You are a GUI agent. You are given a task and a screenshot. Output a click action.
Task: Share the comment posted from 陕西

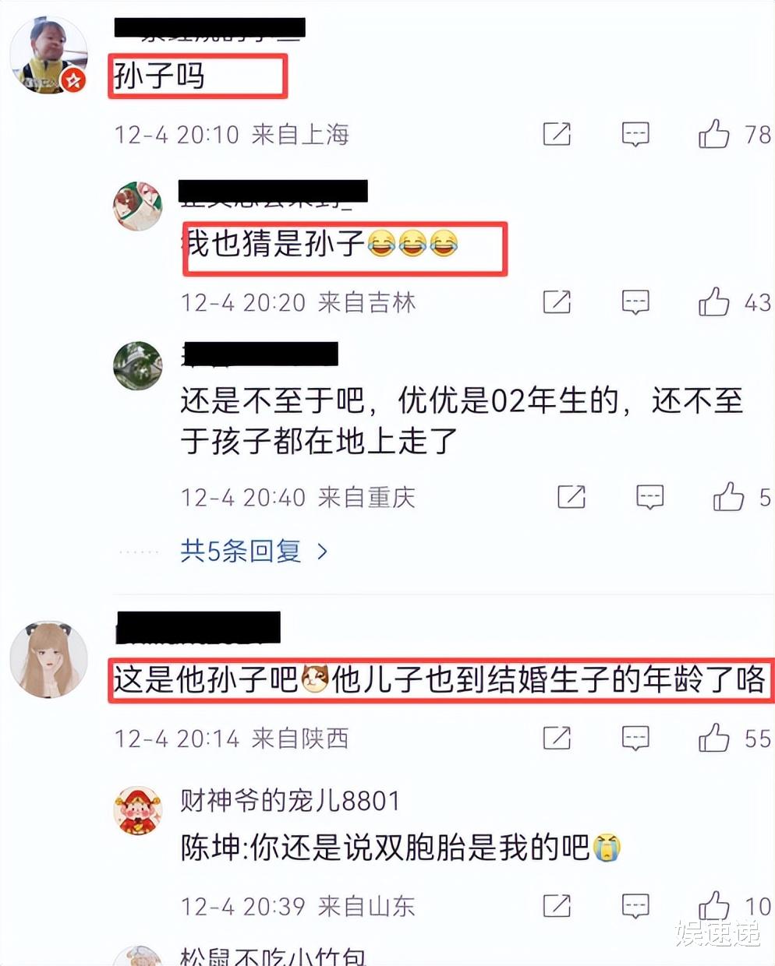point(557,738)
